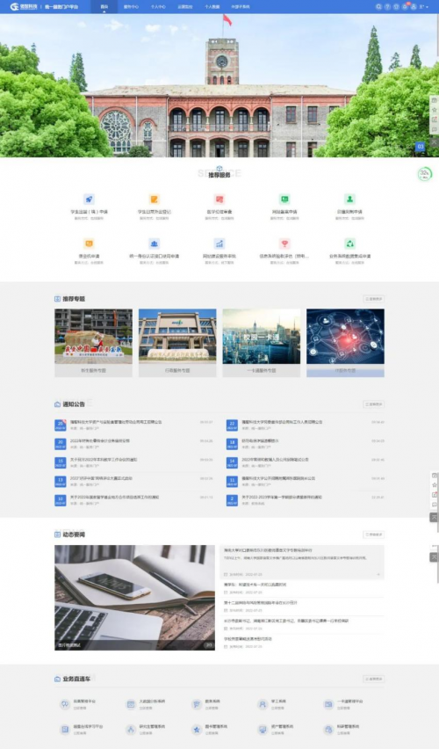Click the 图书管理系统 star icon
Viewport: 439px width, 749px height.
click(x=197, y=730)
